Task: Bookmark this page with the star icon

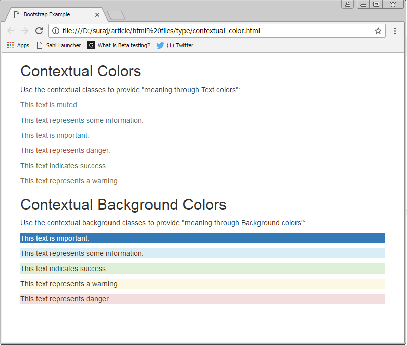Action: click(x=378, y=31)
